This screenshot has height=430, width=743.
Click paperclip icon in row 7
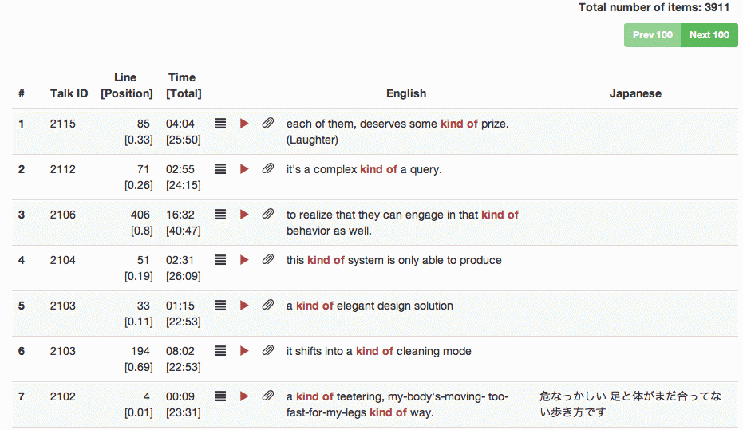click(268, 396)
